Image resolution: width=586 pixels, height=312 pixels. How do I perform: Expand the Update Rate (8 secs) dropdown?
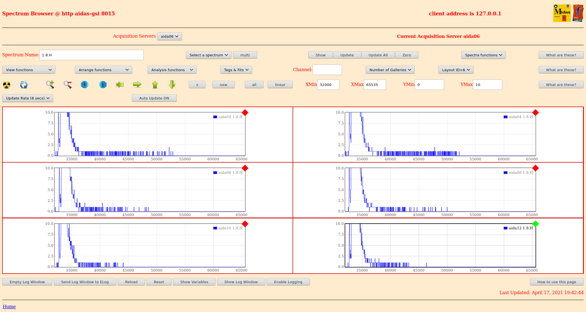[x=27, y=98]
